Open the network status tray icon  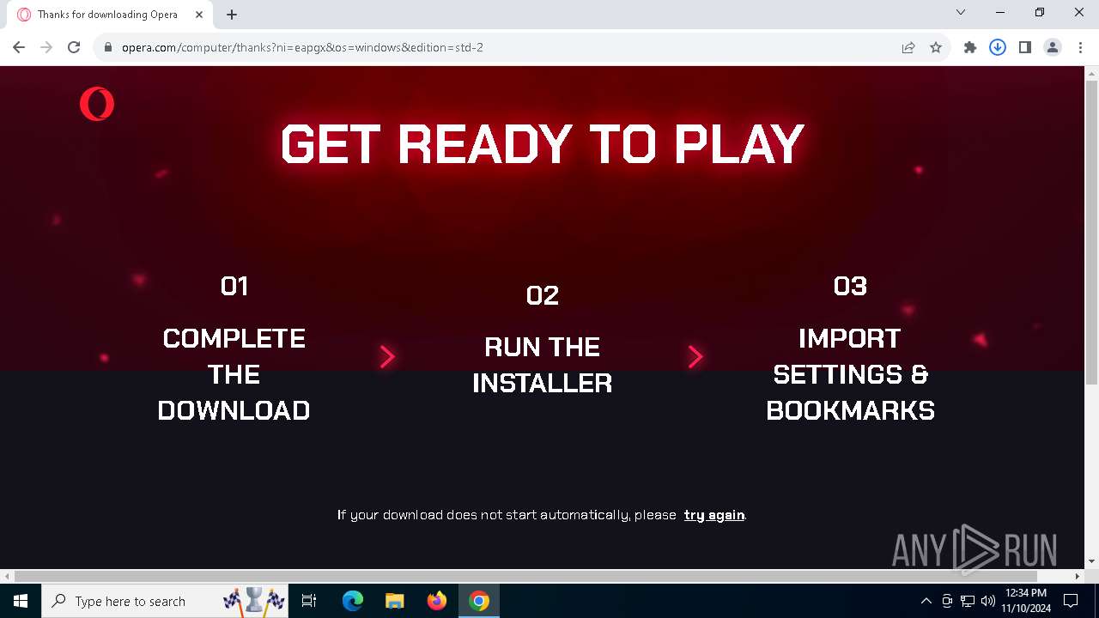click(x=968, y=601)
